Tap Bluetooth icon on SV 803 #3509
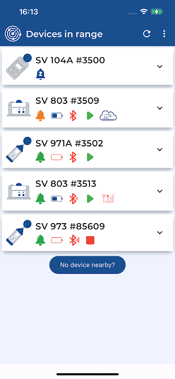Screen dimensions: 175x379 tap(73, 116)
